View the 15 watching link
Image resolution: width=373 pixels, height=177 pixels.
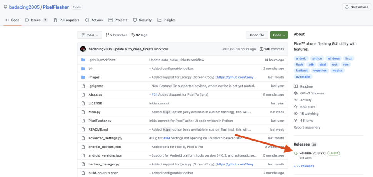pos(306,114)
